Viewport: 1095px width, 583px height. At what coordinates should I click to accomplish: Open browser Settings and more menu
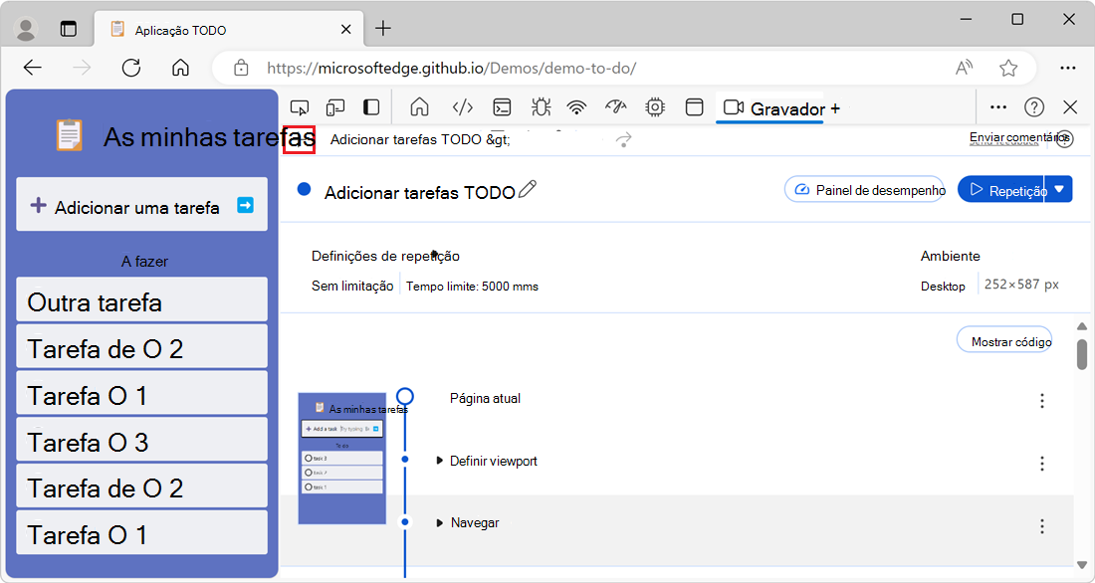[1068, 68]
